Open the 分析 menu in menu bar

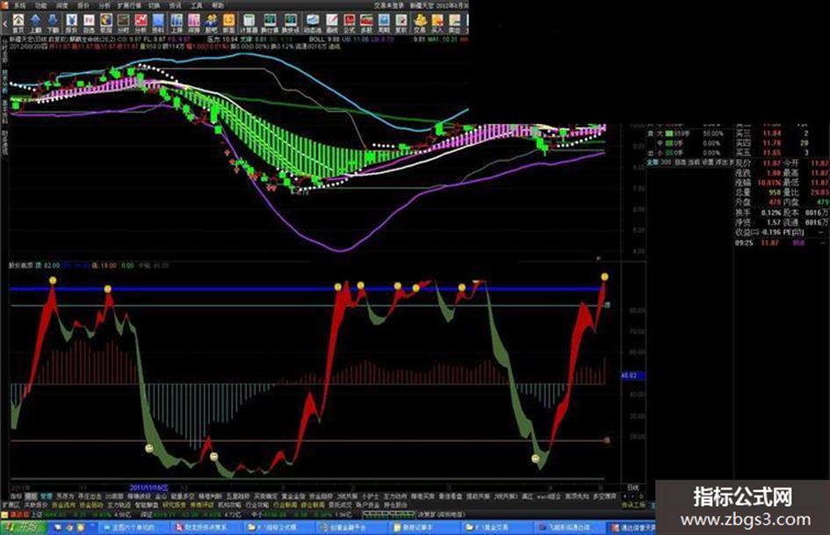pos(105,5)
